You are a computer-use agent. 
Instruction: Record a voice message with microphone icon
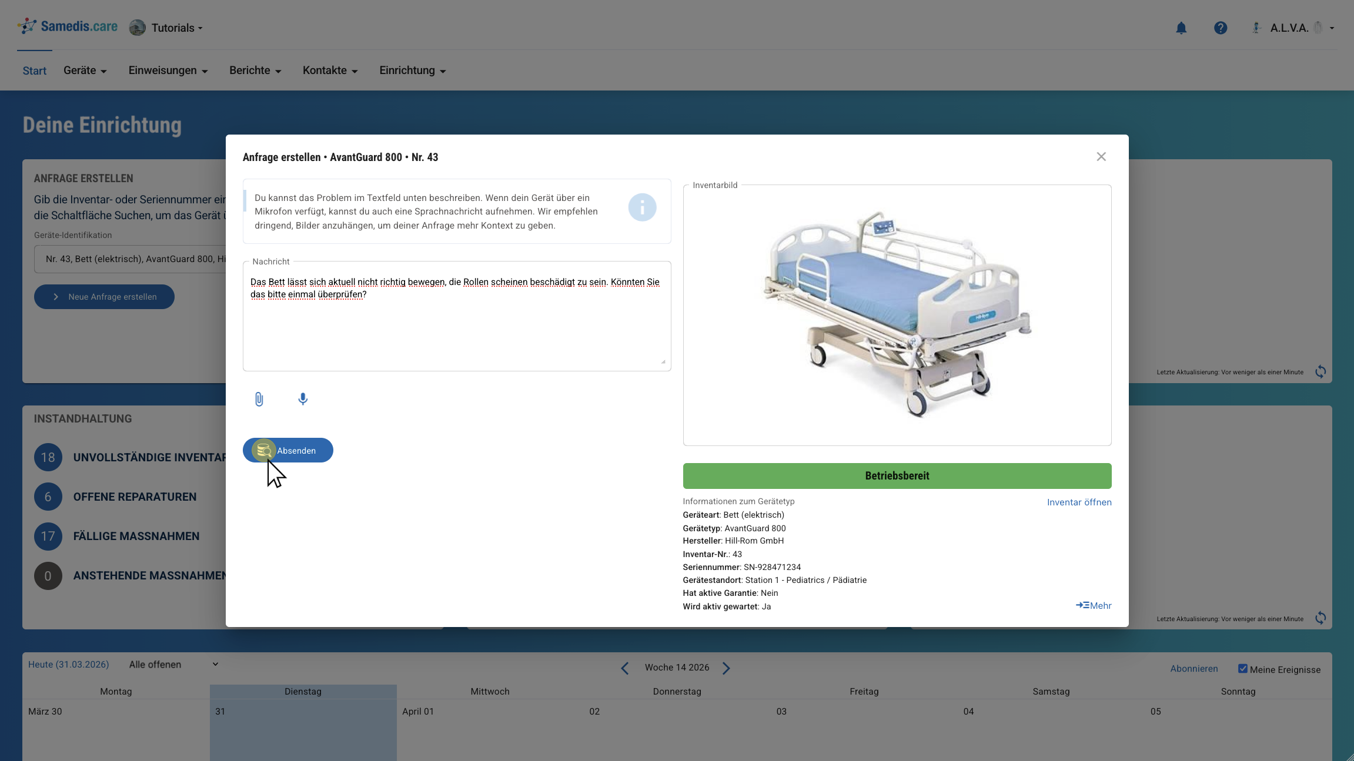pos(303,399)
